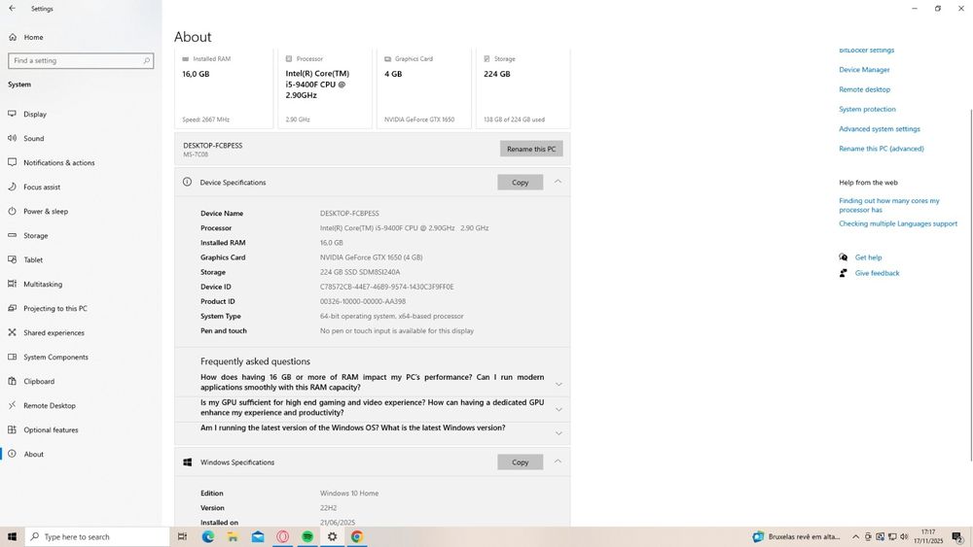The image size is (973, 547).
Task: Show hidden system tray icons
Action: pyautogui.click(x=855, y=536)
